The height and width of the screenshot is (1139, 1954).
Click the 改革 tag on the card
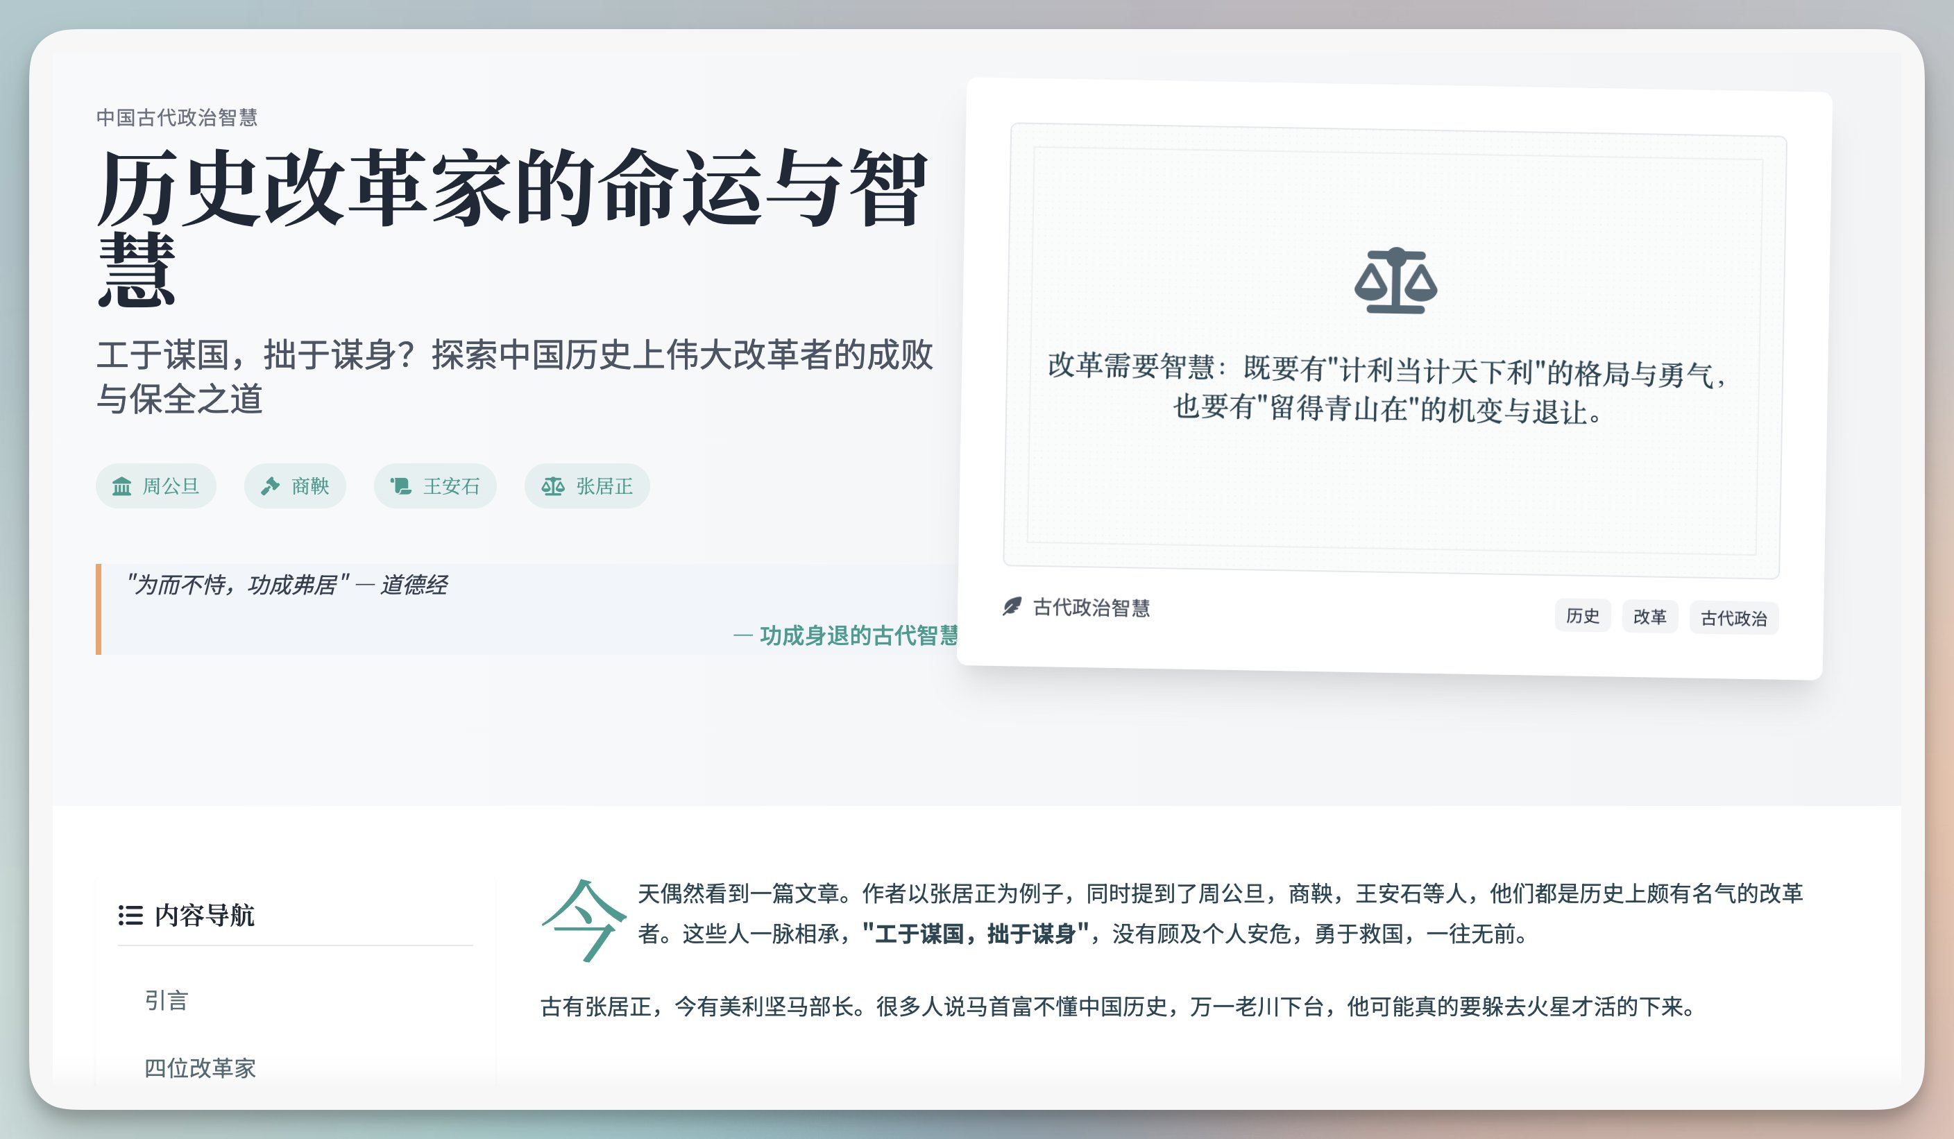(x=1649, y=617)
